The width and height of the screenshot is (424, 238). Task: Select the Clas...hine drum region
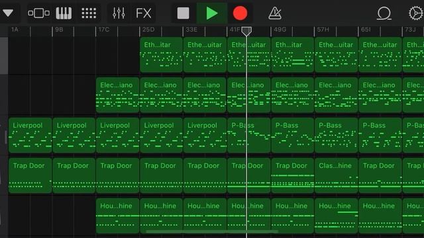(x=336, y=175)
